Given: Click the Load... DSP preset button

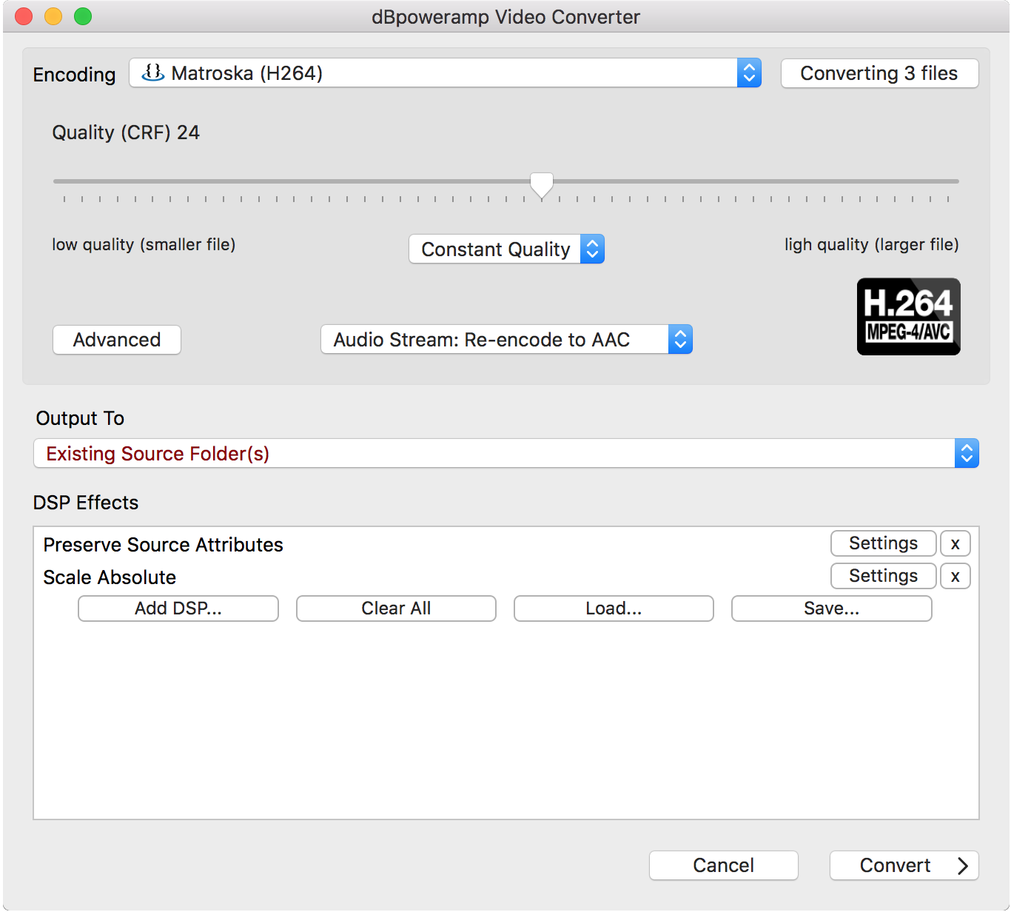Looking at the screenshot, I should click(614, 608).
